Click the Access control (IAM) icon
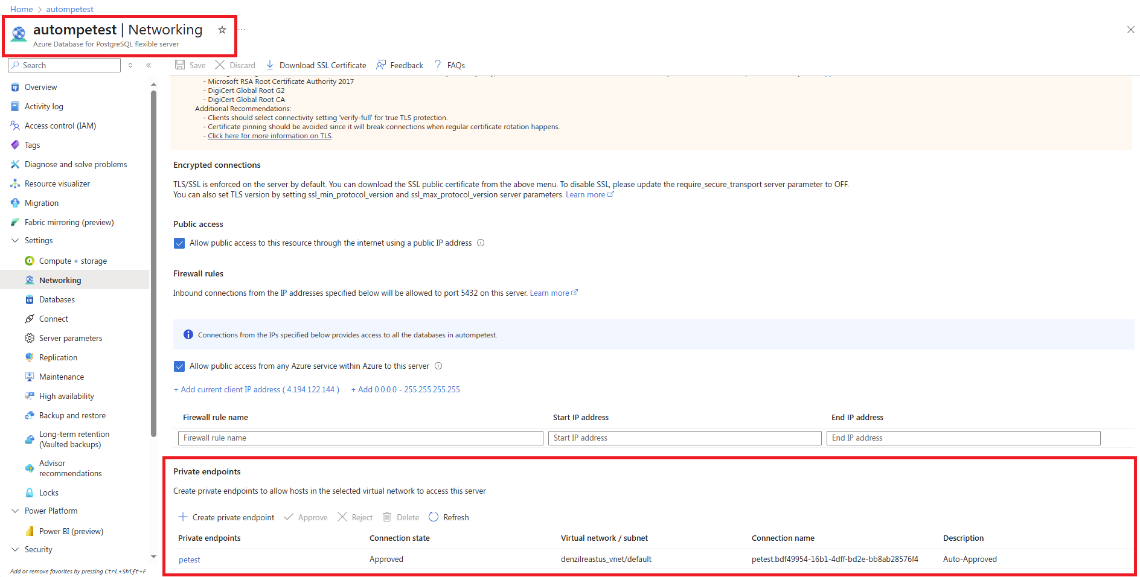 pos(15,126)
